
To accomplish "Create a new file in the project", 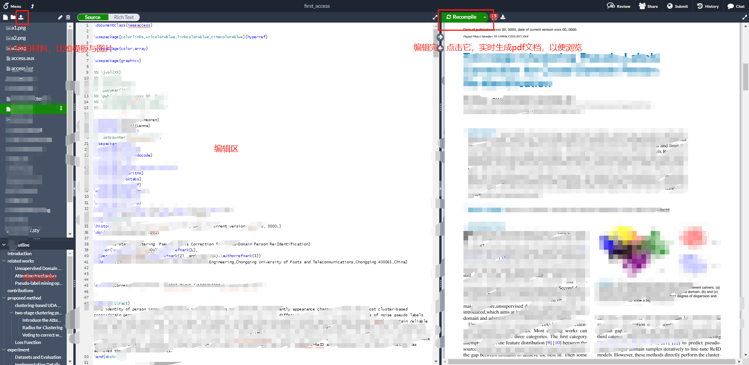I will (x=5, y=17).
